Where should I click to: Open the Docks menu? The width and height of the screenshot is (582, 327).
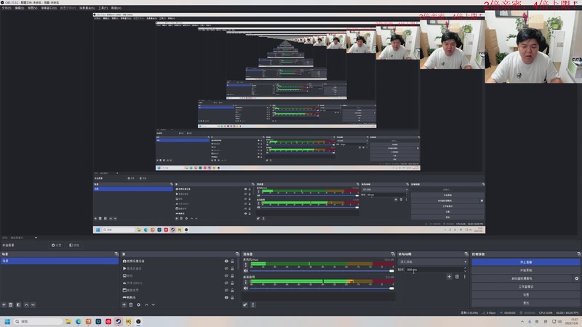[x=49, y=8]
